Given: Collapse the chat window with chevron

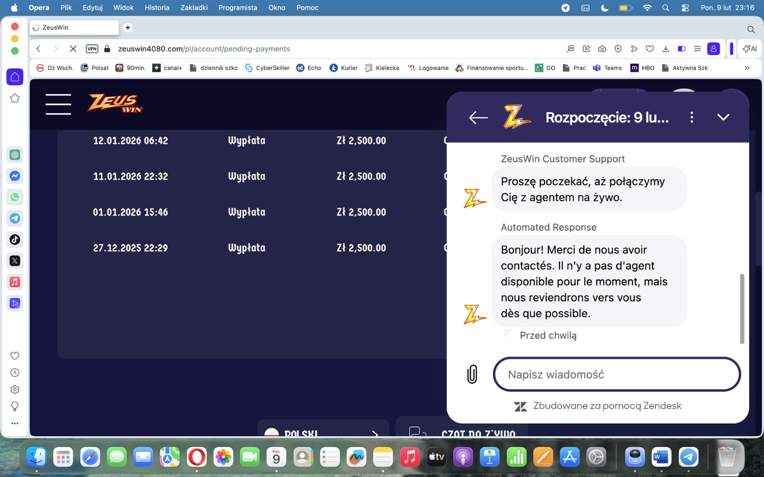Looking at the screenshot, I should (723, 117).
